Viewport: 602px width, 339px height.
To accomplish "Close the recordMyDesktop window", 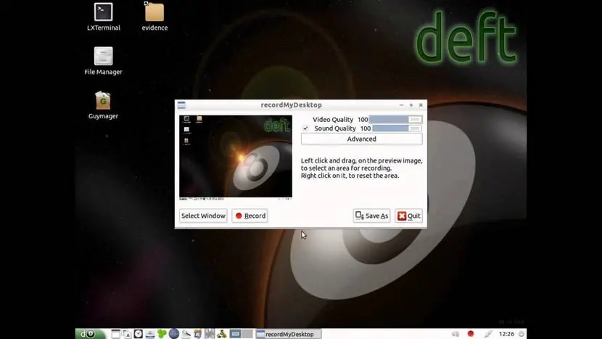I will [421, 105].
